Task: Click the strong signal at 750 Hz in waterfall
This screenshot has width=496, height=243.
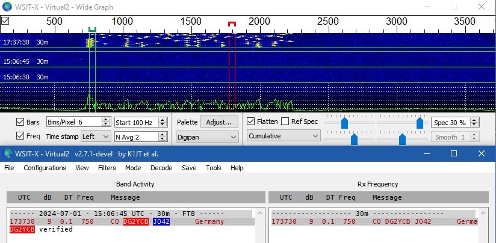Action: coord(90,42)
